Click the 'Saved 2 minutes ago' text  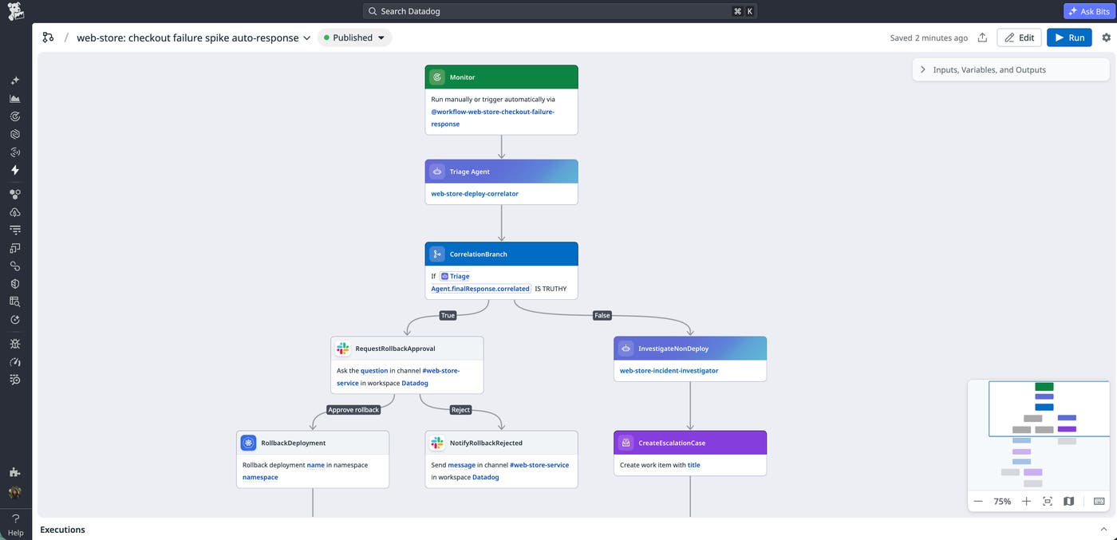pos(929,37)
